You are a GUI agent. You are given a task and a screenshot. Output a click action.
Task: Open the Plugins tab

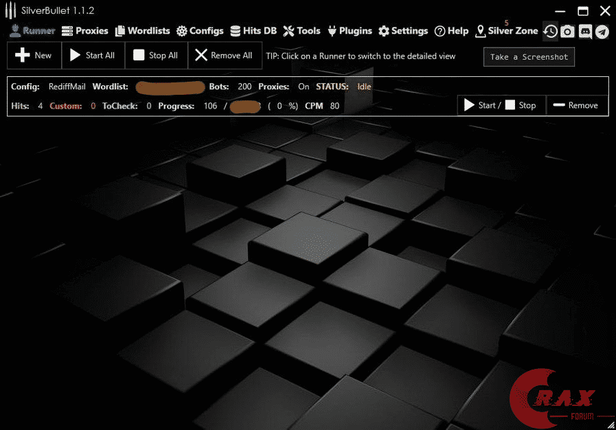pyautogui.click(x=350, y=31)
